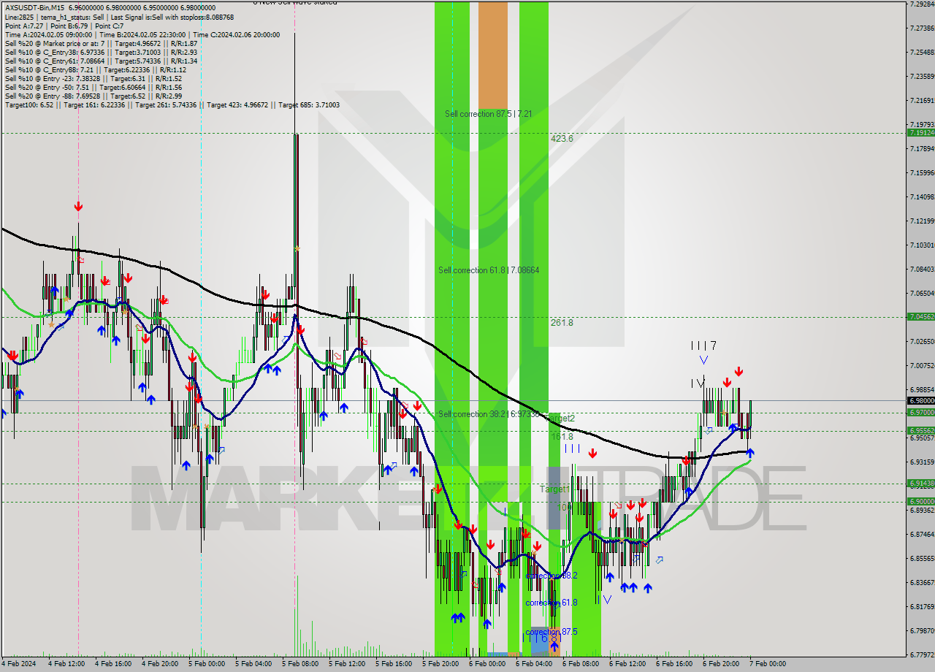Select the current price 6.98000 axis tag
The image size is (935, 672).
tap(920, 400)
